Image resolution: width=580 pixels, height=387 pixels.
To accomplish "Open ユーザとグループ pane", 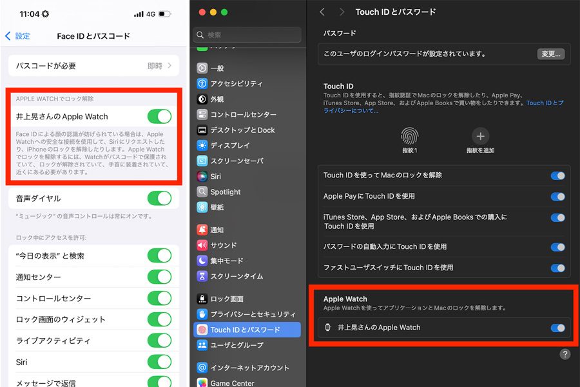I will [x=247, y=345].
